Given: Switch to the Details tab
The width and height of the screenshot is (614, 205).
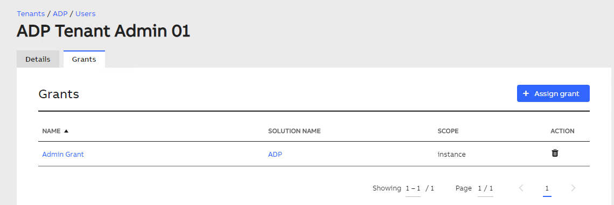Looking at the screenshot, I should tap(38, 60).
